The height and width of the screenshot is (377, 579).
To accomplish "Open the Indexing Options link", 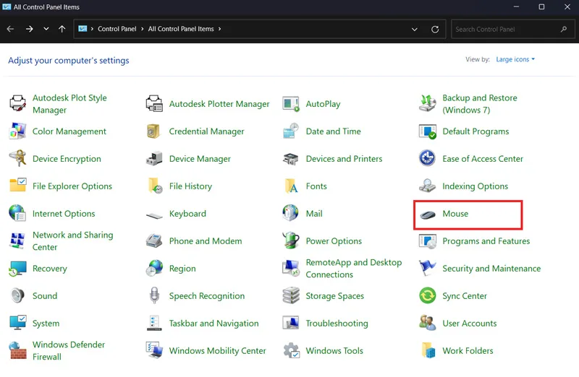I will coord(476,186).
